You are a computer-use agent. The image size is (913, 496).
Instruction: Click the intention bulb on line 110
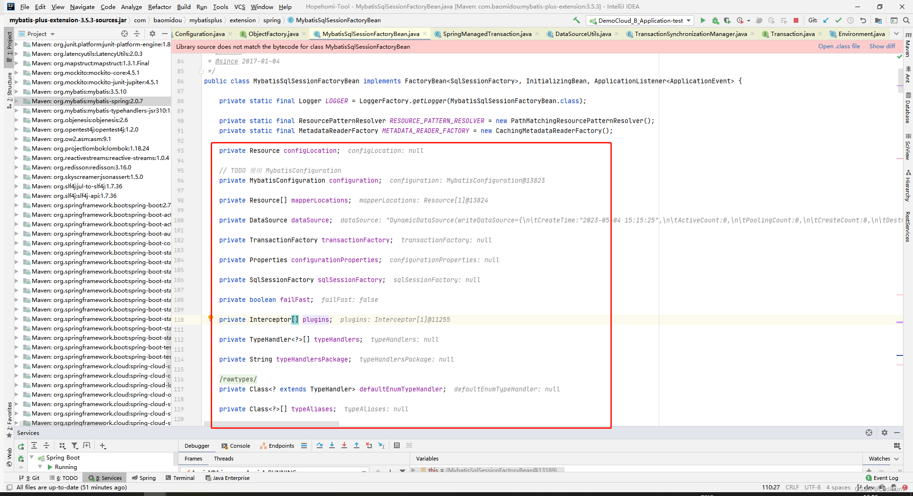[211, 318]
